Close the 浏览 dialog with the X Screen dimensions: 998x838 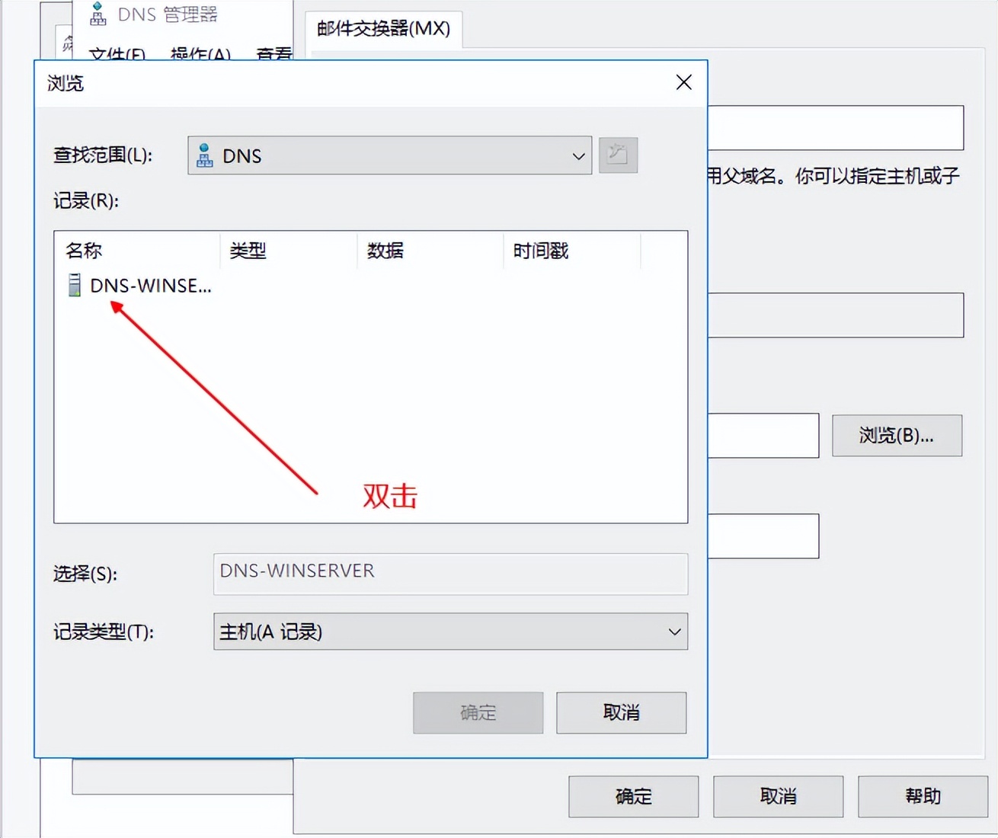click(683, 82)
